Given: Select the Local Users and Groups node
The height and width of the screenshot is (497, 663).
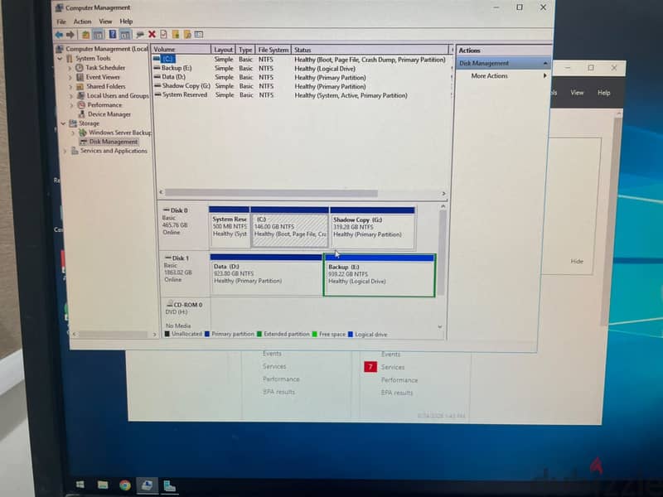Looking at the screenshot, I should (x=118, y=95).
